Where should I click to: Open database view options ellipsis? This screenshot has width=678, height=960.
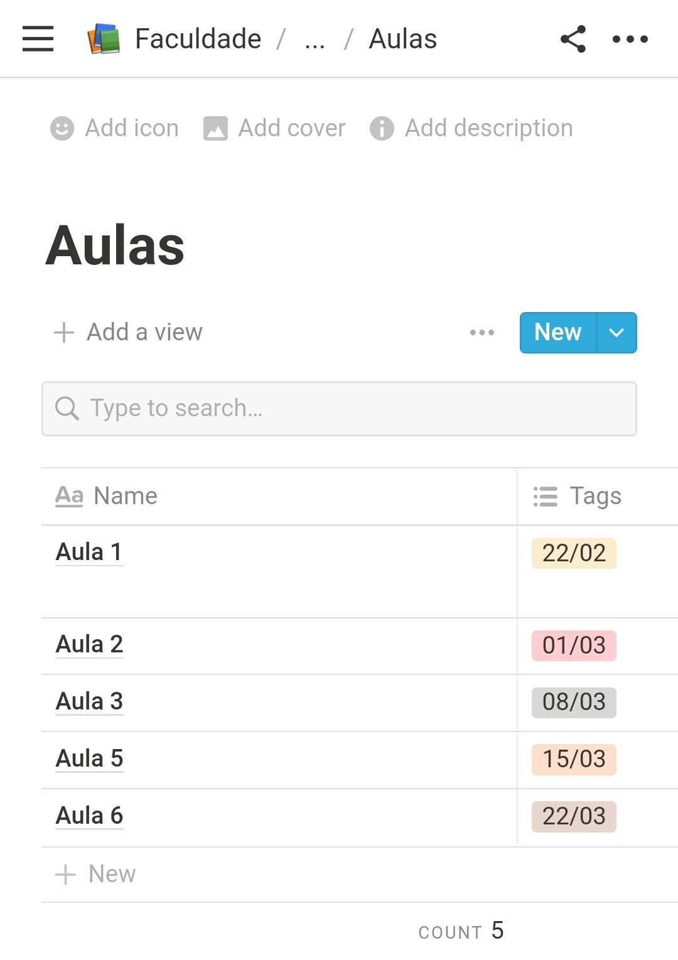[482, 332]
